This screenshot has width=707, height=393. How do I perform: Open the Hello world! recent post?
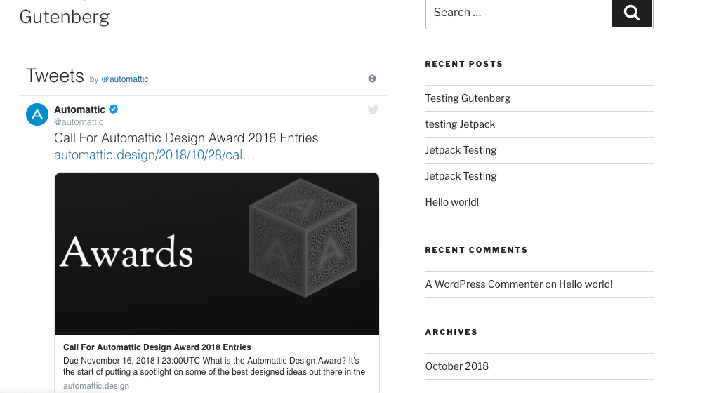coord(452,202)
